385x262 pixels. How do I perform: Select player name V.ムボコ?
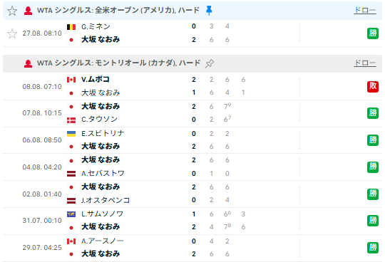click(x=96, y=80)
